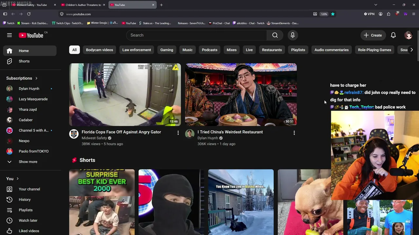Select Role-Playing Games chip
This screenshot has width=419, height=235.
[374, 50]
